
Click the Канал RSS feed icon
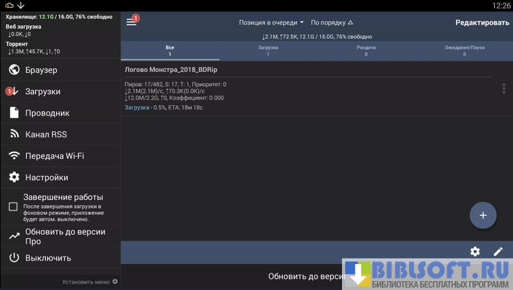pos(14,134)
